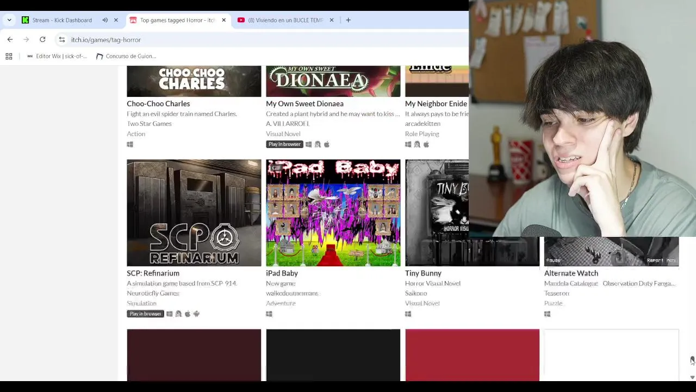The height and width of the screenshot is (392, 696).
Task: Close the YouTube tab
Action: [331, 20]
